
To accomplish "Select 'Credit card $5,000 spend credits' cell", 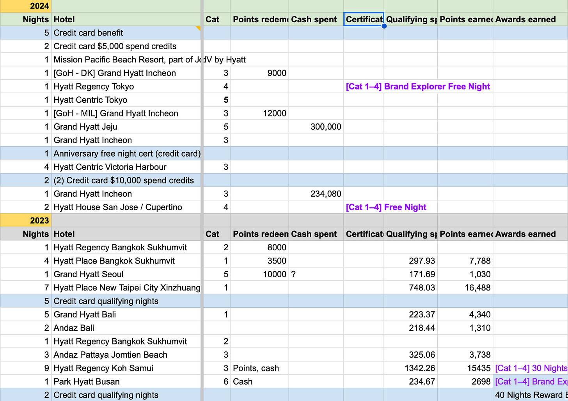I will tap(126, 46).
